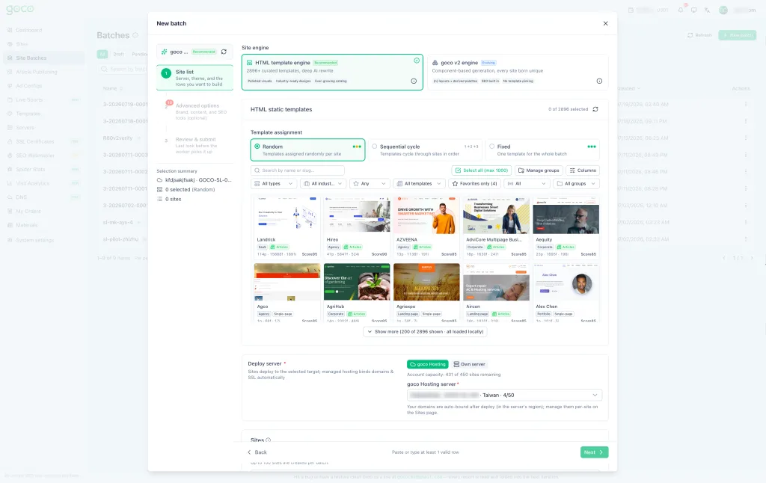Switch deploy target to goco Hosting
Screen dimensions: 766x483
pos(427,364)
